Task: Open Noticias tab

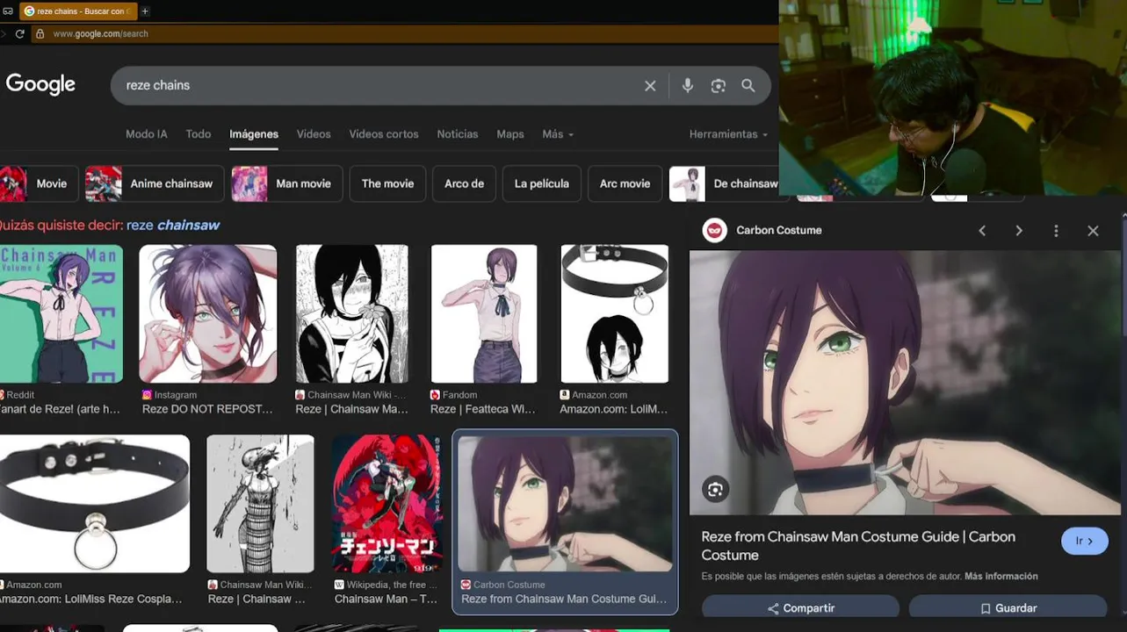Action: (x=458, y=134)
